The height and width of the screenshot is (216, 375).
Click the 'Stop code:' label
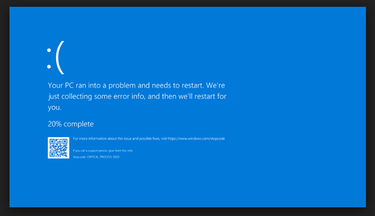coord(80,157)
